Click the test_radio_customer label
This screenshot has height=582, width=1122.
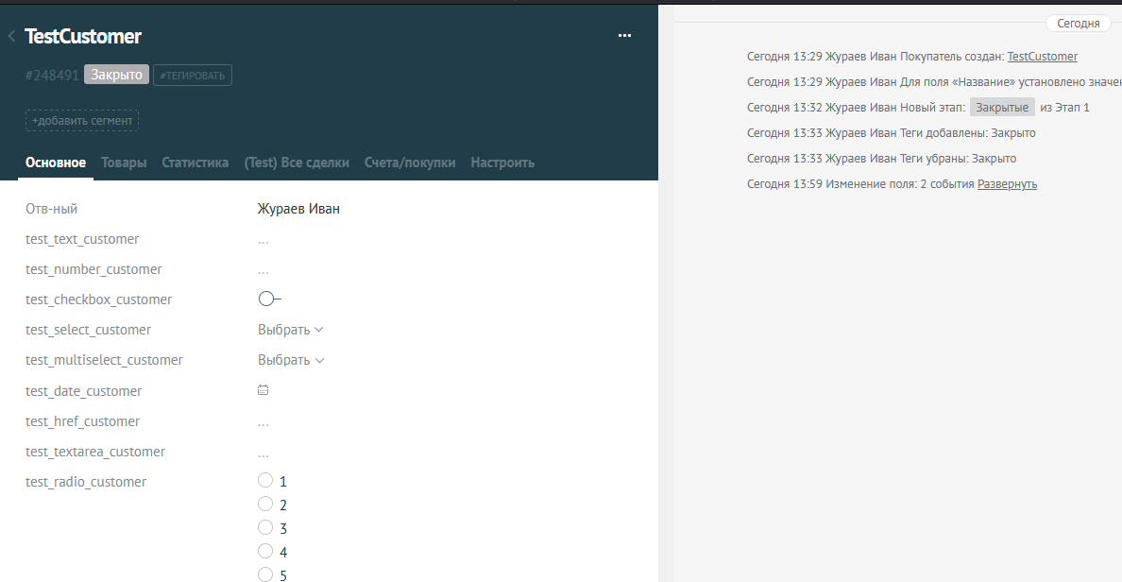[x=86, y=482]
